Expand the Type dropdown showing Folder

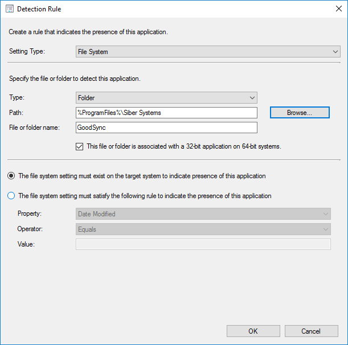pyautogui.click(x=166, y=98)
